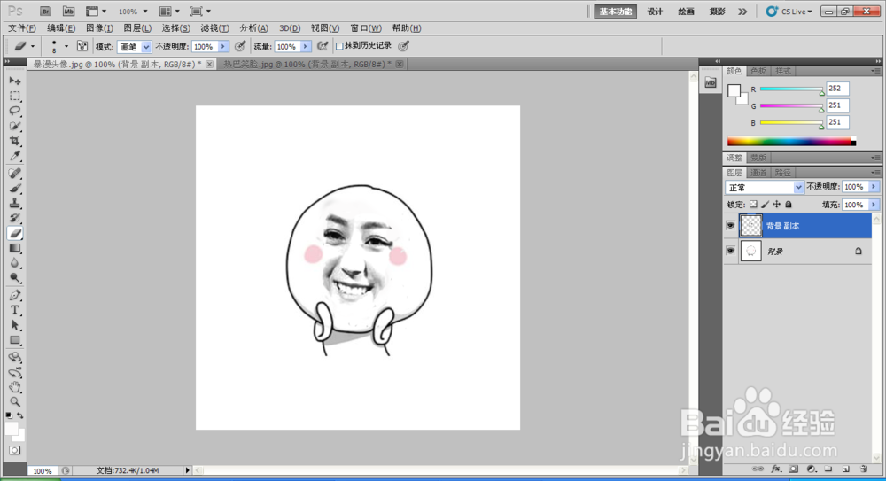The width and height of the screenshot is (886, 481).
Task: Select the Lasso tool
Action: tap(15, 111)
